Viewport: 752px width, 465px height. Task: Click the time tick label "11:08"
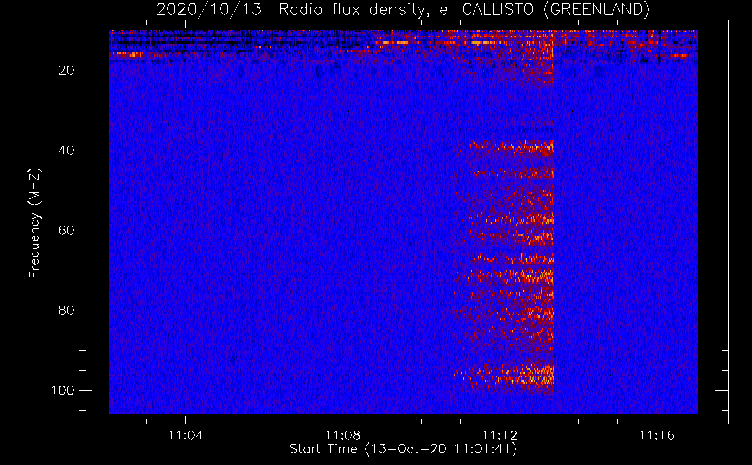point(343,436)
